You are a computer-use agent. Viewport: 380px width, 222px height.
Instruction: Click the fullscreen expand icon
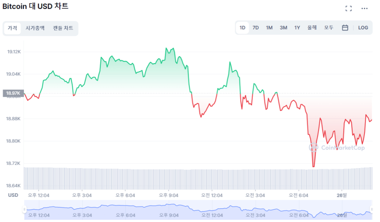(x=349, y=8)
